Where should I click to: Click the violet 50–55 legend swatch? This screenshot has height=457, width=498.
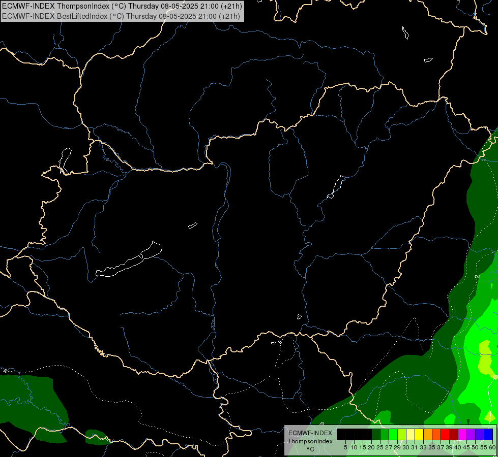pos(480,434)
